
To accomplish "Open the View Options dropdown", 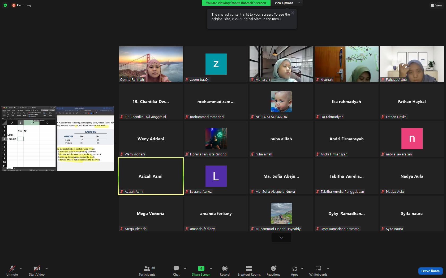I will point(287,3).
